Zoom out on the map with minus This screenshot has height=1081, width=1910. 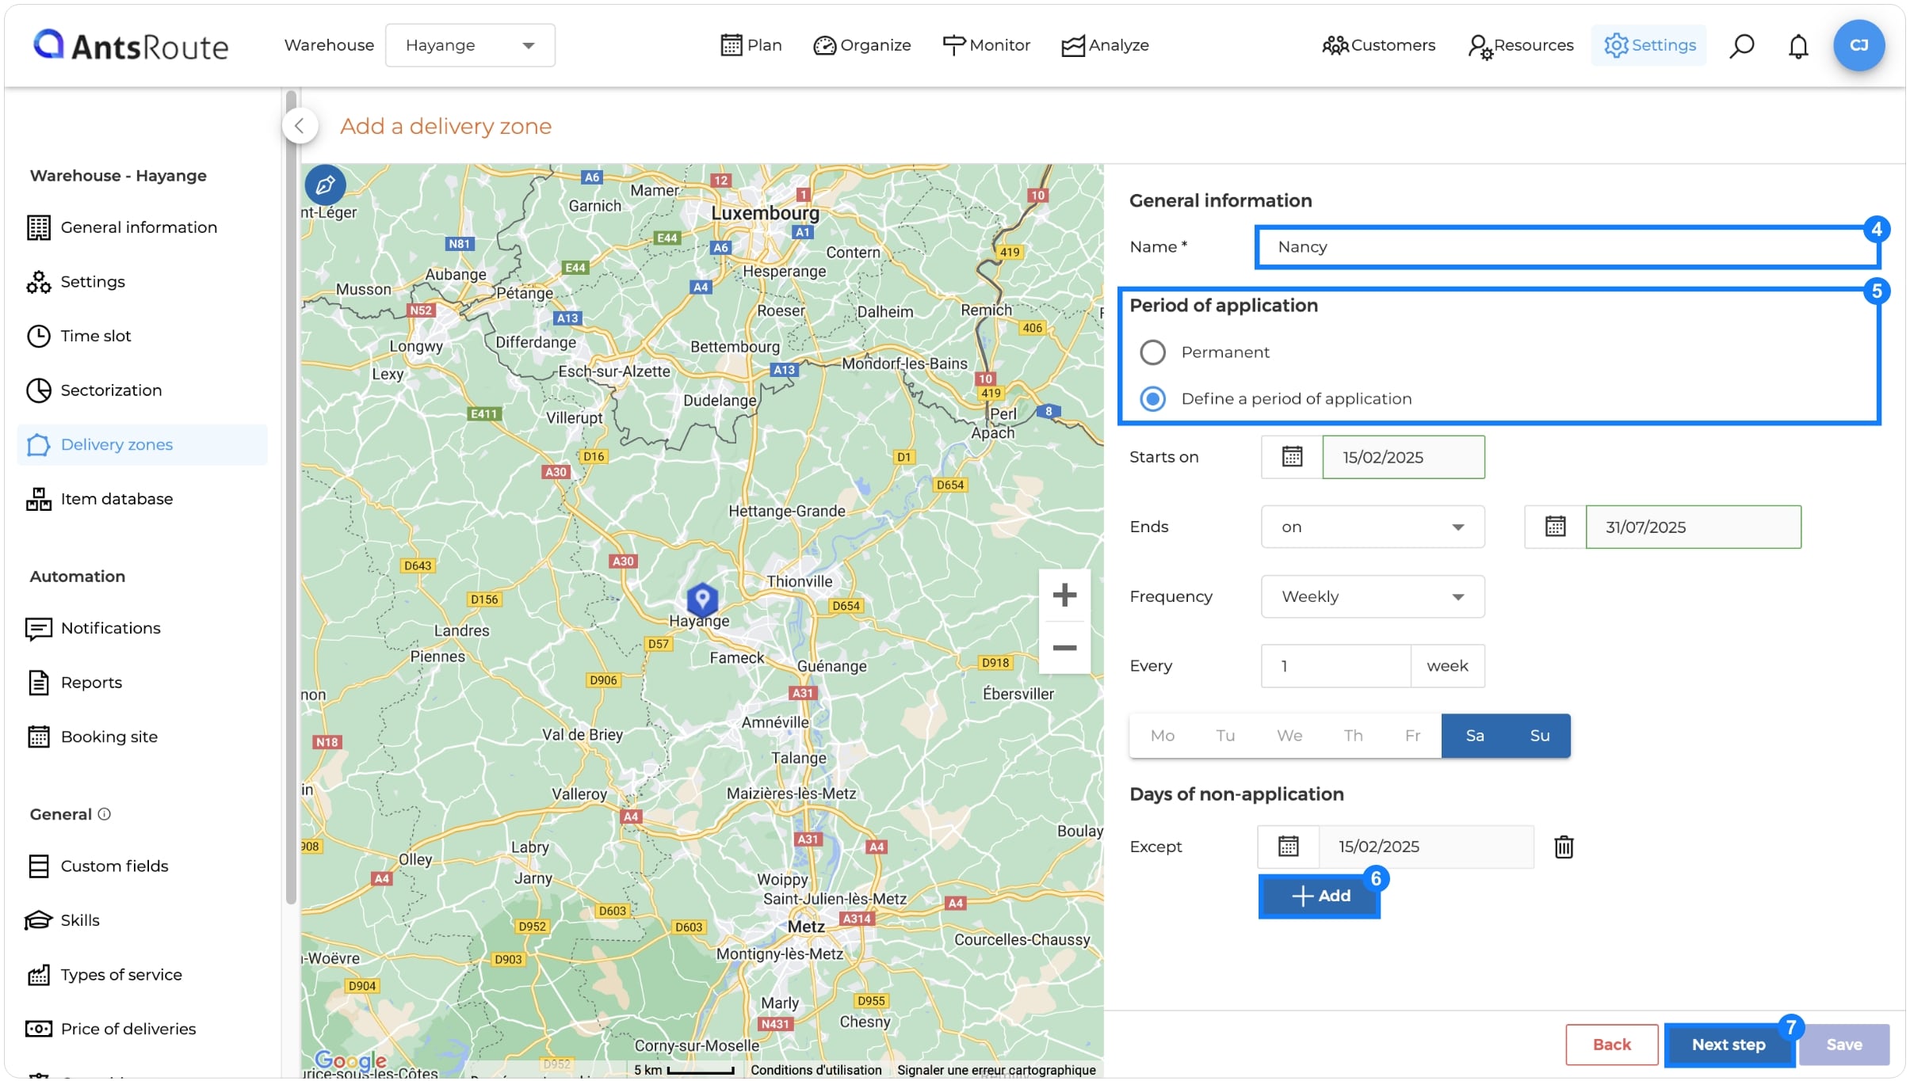1064,648
